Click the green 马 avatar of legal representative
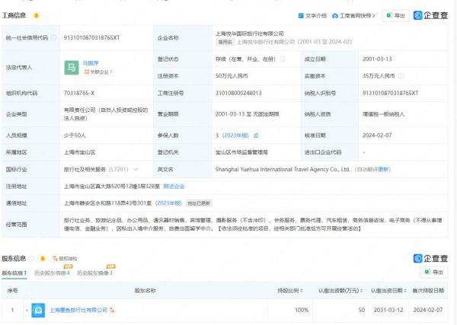457x325 pixels. click(72, 69)
